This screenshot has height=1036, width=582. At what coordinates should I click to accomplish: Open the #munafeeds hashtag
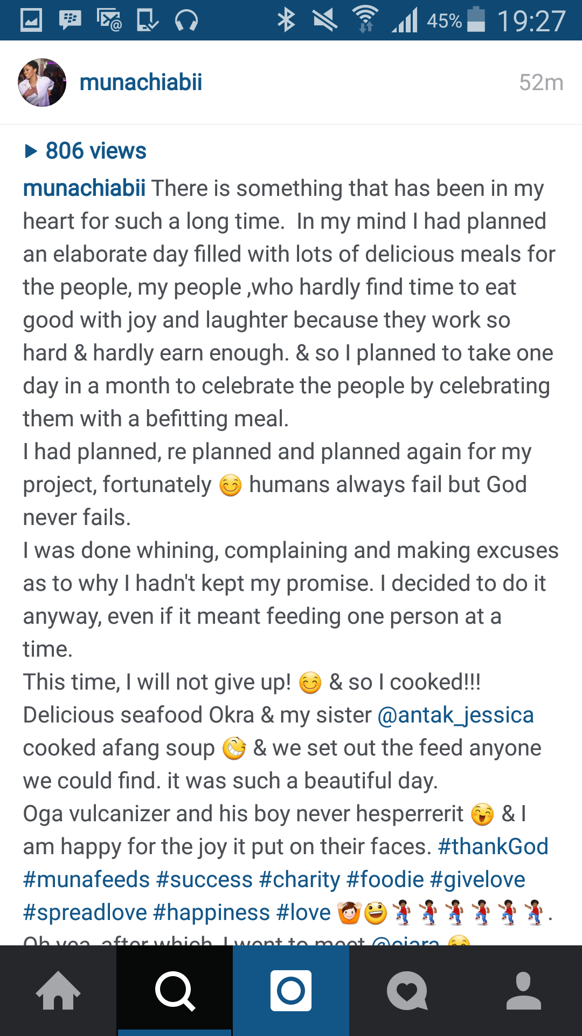click(86, 880)
